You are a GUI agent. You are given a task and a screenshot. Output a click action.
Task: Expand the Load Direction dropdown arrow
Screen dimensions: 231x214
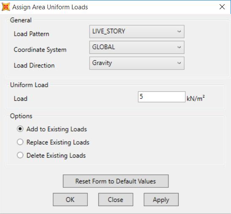(x=179, y=63)
